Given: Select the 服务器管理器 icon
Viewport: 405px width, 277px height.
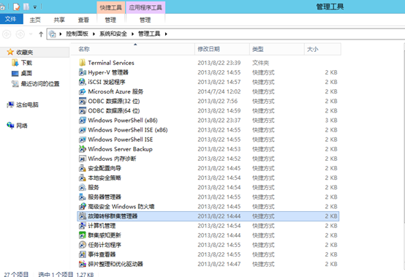Looking at the screenshot, I should pyautogui.click(x=82, y=197).
